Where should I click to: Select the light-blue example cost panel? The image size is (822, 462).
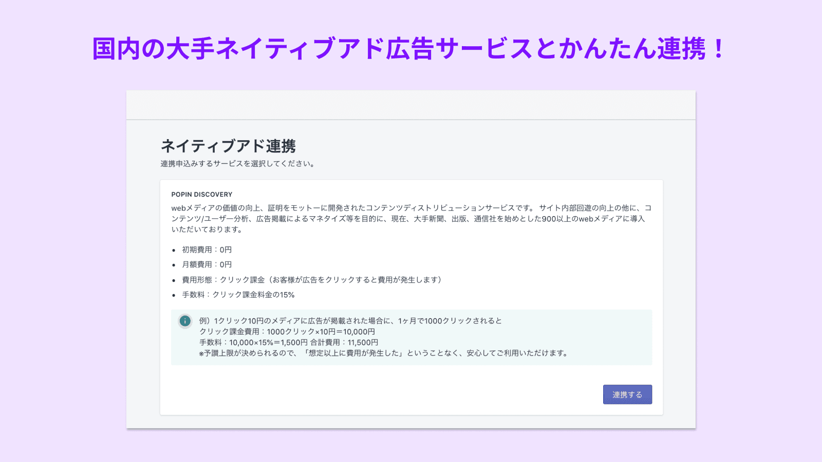coord(411,337)
